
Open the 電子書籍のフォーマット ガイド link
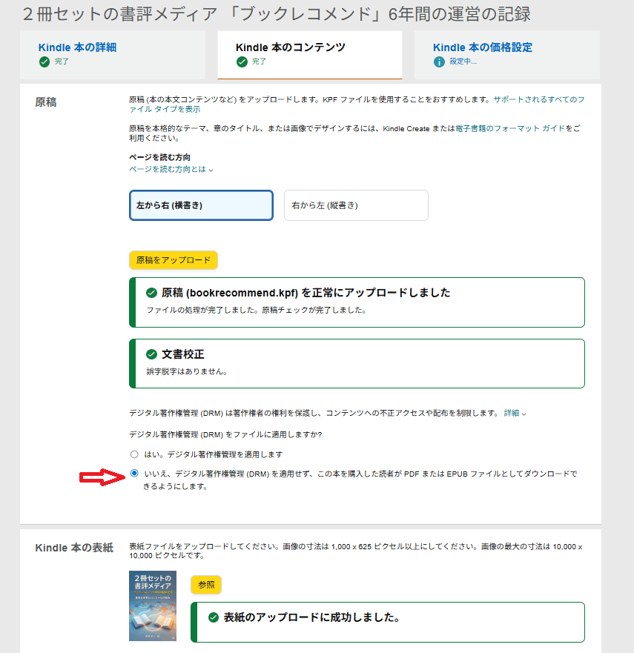[510, 128]
